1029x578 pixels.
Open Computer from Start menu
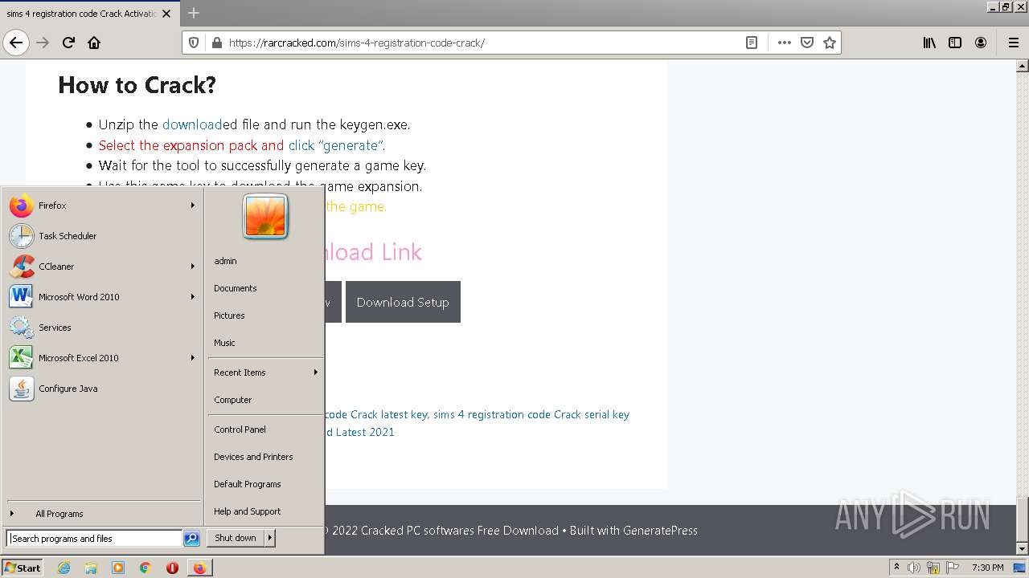[x=265, y=400]
